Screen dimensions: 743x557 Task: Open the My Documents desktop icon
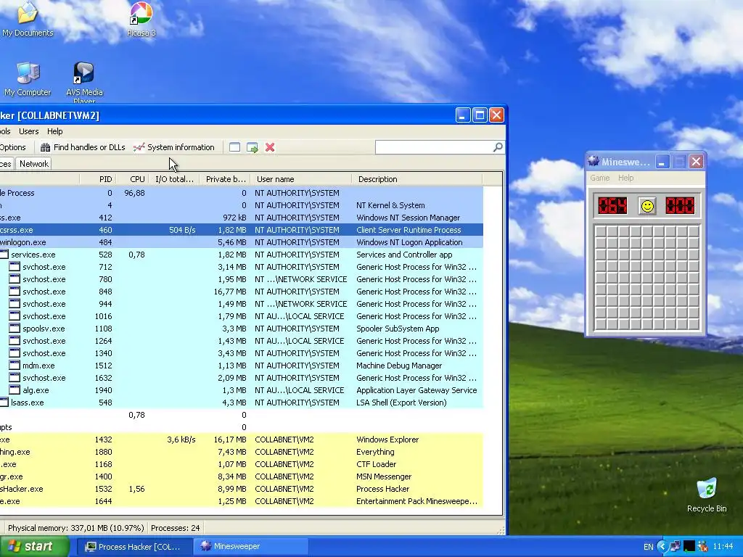click(x=27, y=19)
